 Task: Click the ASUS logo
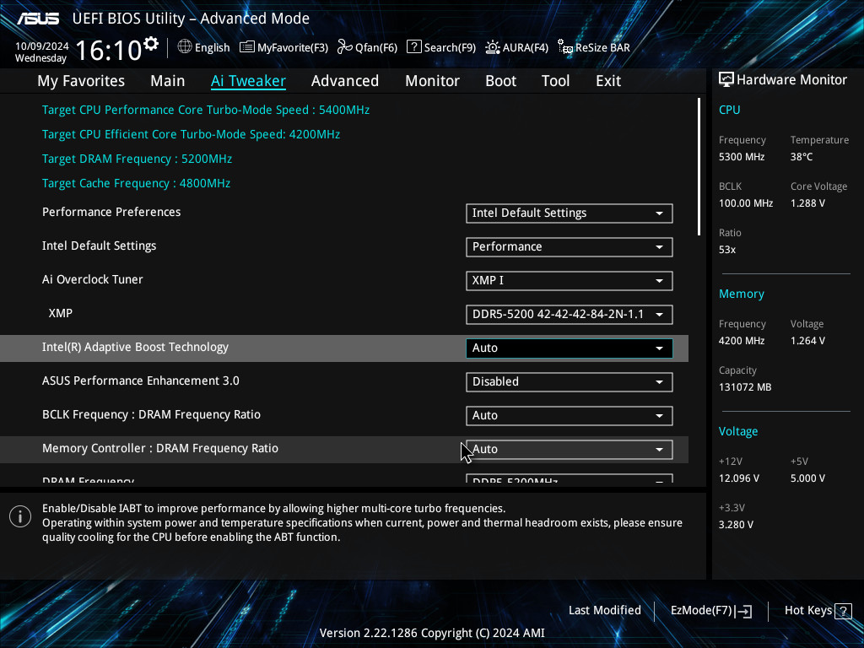tap(37, 19)
